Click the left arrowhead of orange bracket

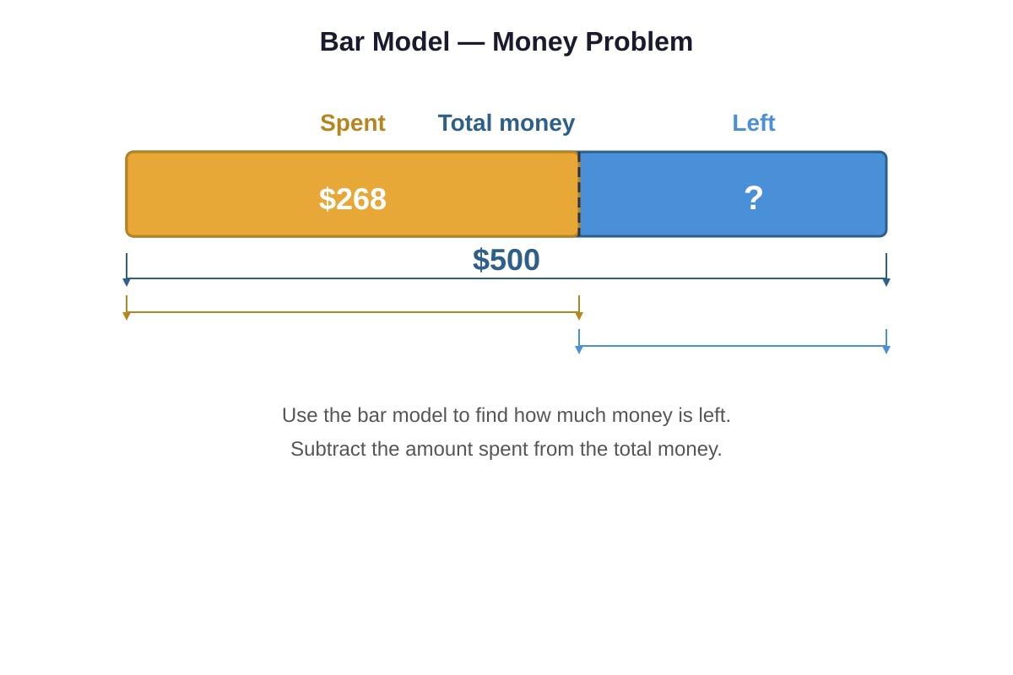pos(127,316)
